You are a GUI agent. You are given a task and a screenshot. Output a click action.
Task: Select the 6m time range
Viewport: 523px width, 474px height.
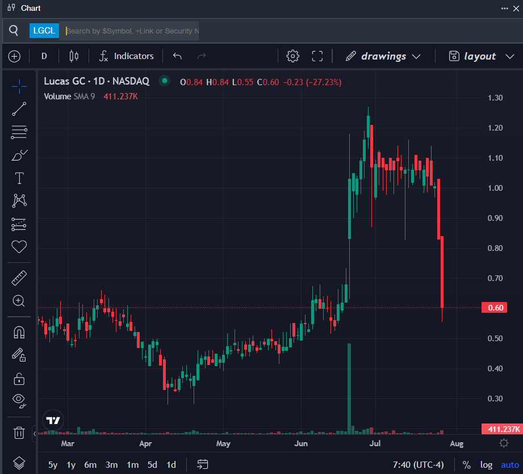click(90, 465)
